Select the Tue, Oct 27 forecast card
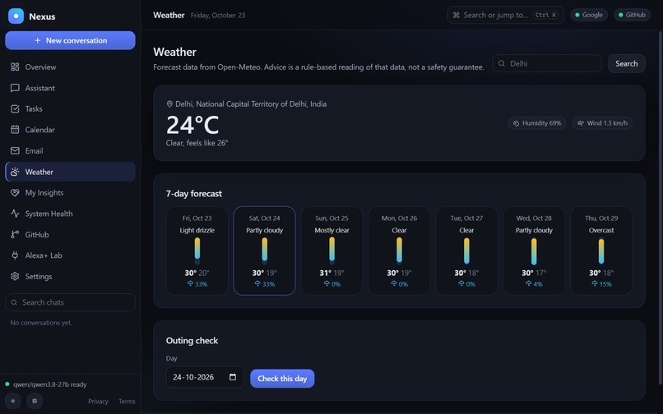 (x=466, y=251)
